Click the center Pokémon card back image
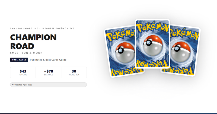 152,44
